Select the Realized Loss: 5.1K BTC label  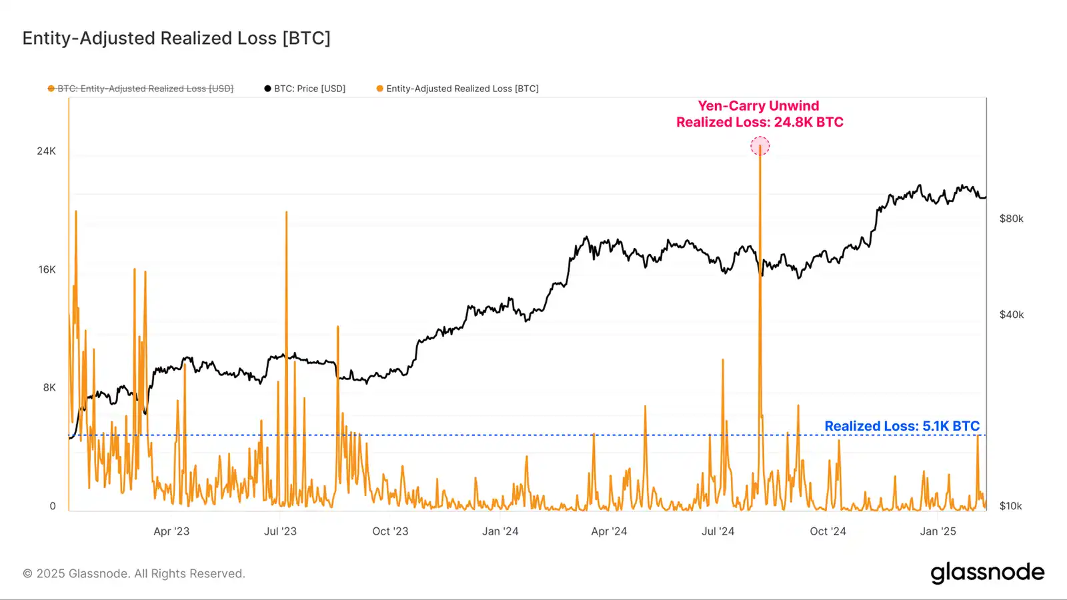tap(902, 426)
